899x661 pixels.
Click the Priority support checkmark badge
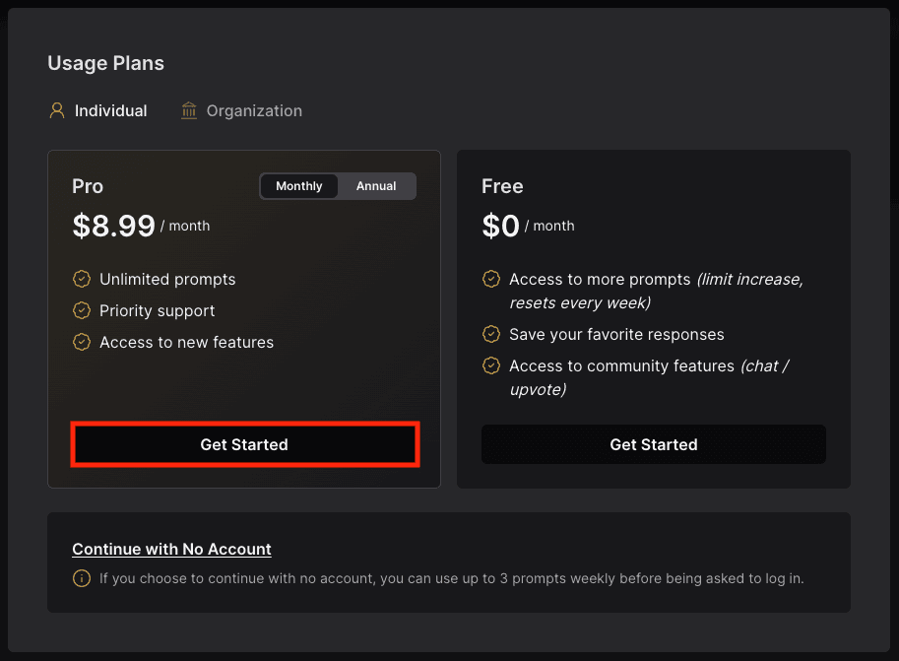(82, 310)
